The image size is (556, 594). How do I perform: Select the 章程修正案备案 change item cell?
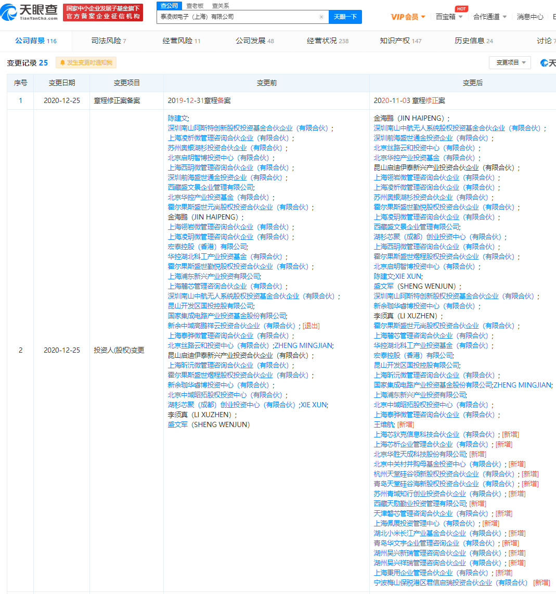pyautogui.click(x=126, y=100)
